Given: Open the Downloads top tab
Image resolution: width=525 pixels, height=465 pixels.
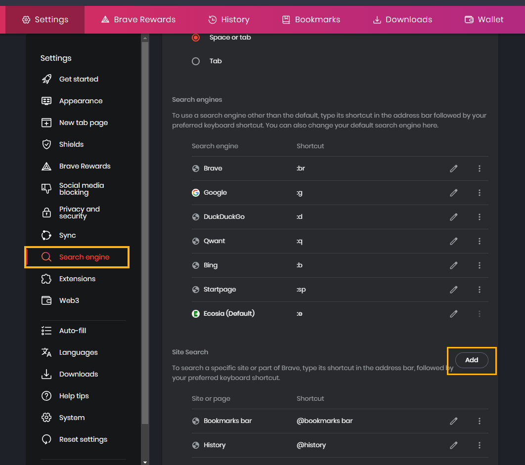Looking at the screenshot, I should 402,19.
